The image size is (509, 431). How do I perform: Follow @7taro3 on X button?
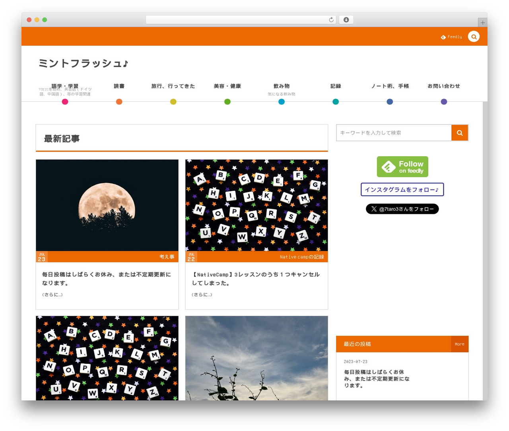(x=402, y=209)
